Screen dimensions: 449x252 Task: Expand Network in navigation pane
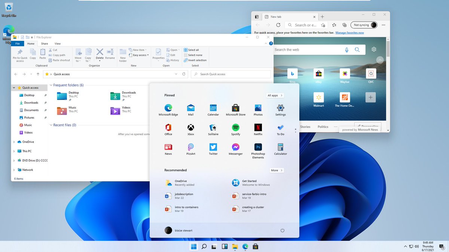coord(14,170)
